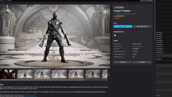172x97 pixels.
Task: Share this Twinblast listing
Action: pos(123,62)
